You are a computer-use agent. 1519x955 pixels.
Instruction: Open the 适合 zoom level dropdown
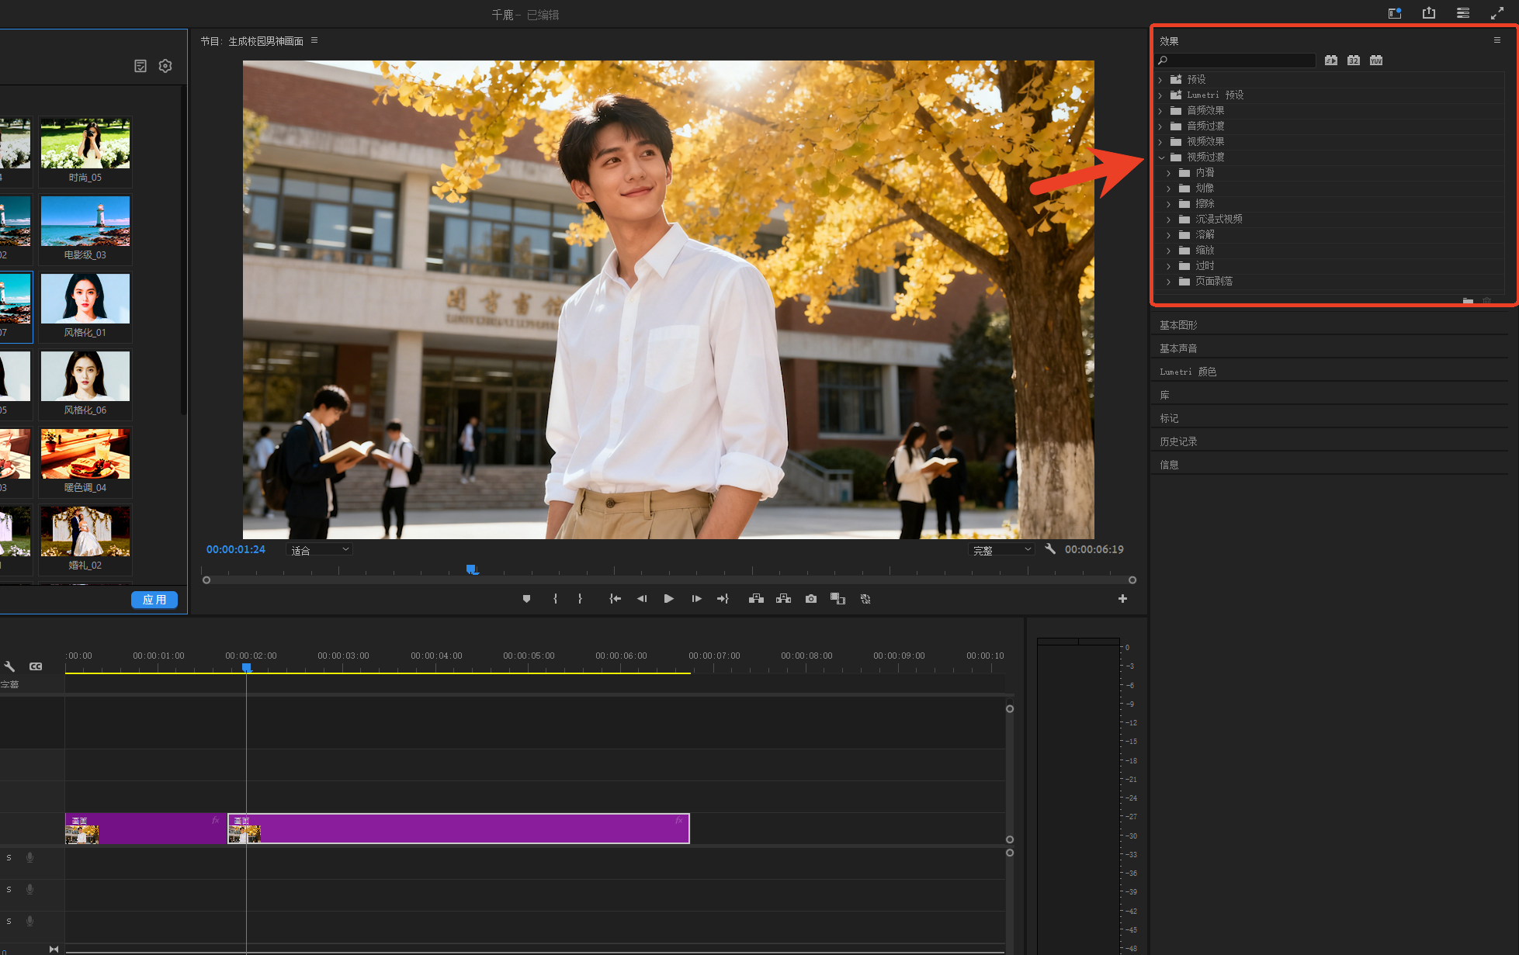[x=320, y=550]
